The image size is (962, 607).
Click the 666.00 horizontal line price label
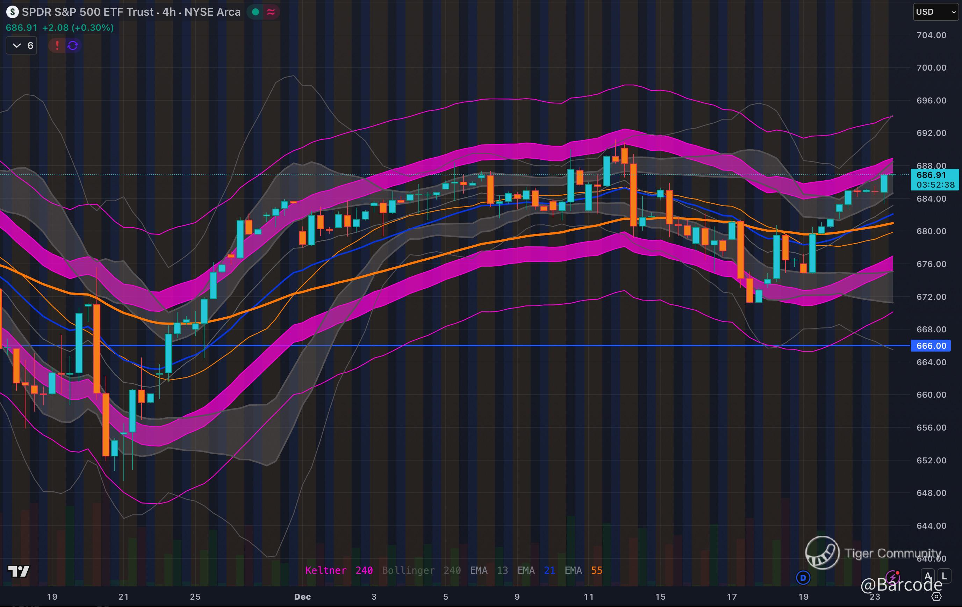pos(931,346)
